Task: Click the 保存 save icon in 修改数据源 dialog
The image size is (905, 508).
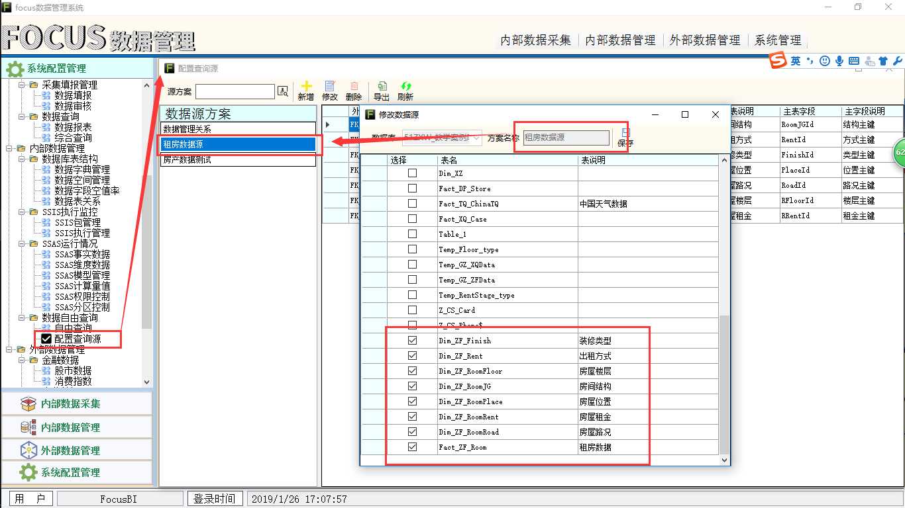Action: [x=626, y=132]
